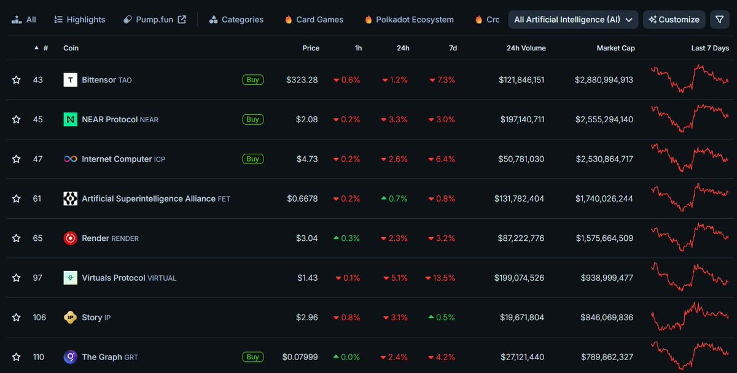Click the Internet Computer infinity logo
This screenshot has height=373, width=737.
tap(71, 159)
